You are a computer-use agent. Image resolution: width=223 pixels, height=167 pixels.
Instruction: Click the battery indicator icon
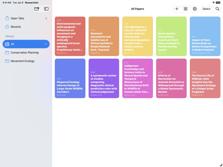coord(218,3)
